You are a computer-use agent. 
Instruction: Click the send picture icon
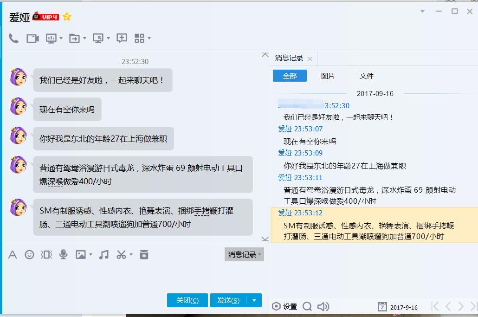point(80,254)
